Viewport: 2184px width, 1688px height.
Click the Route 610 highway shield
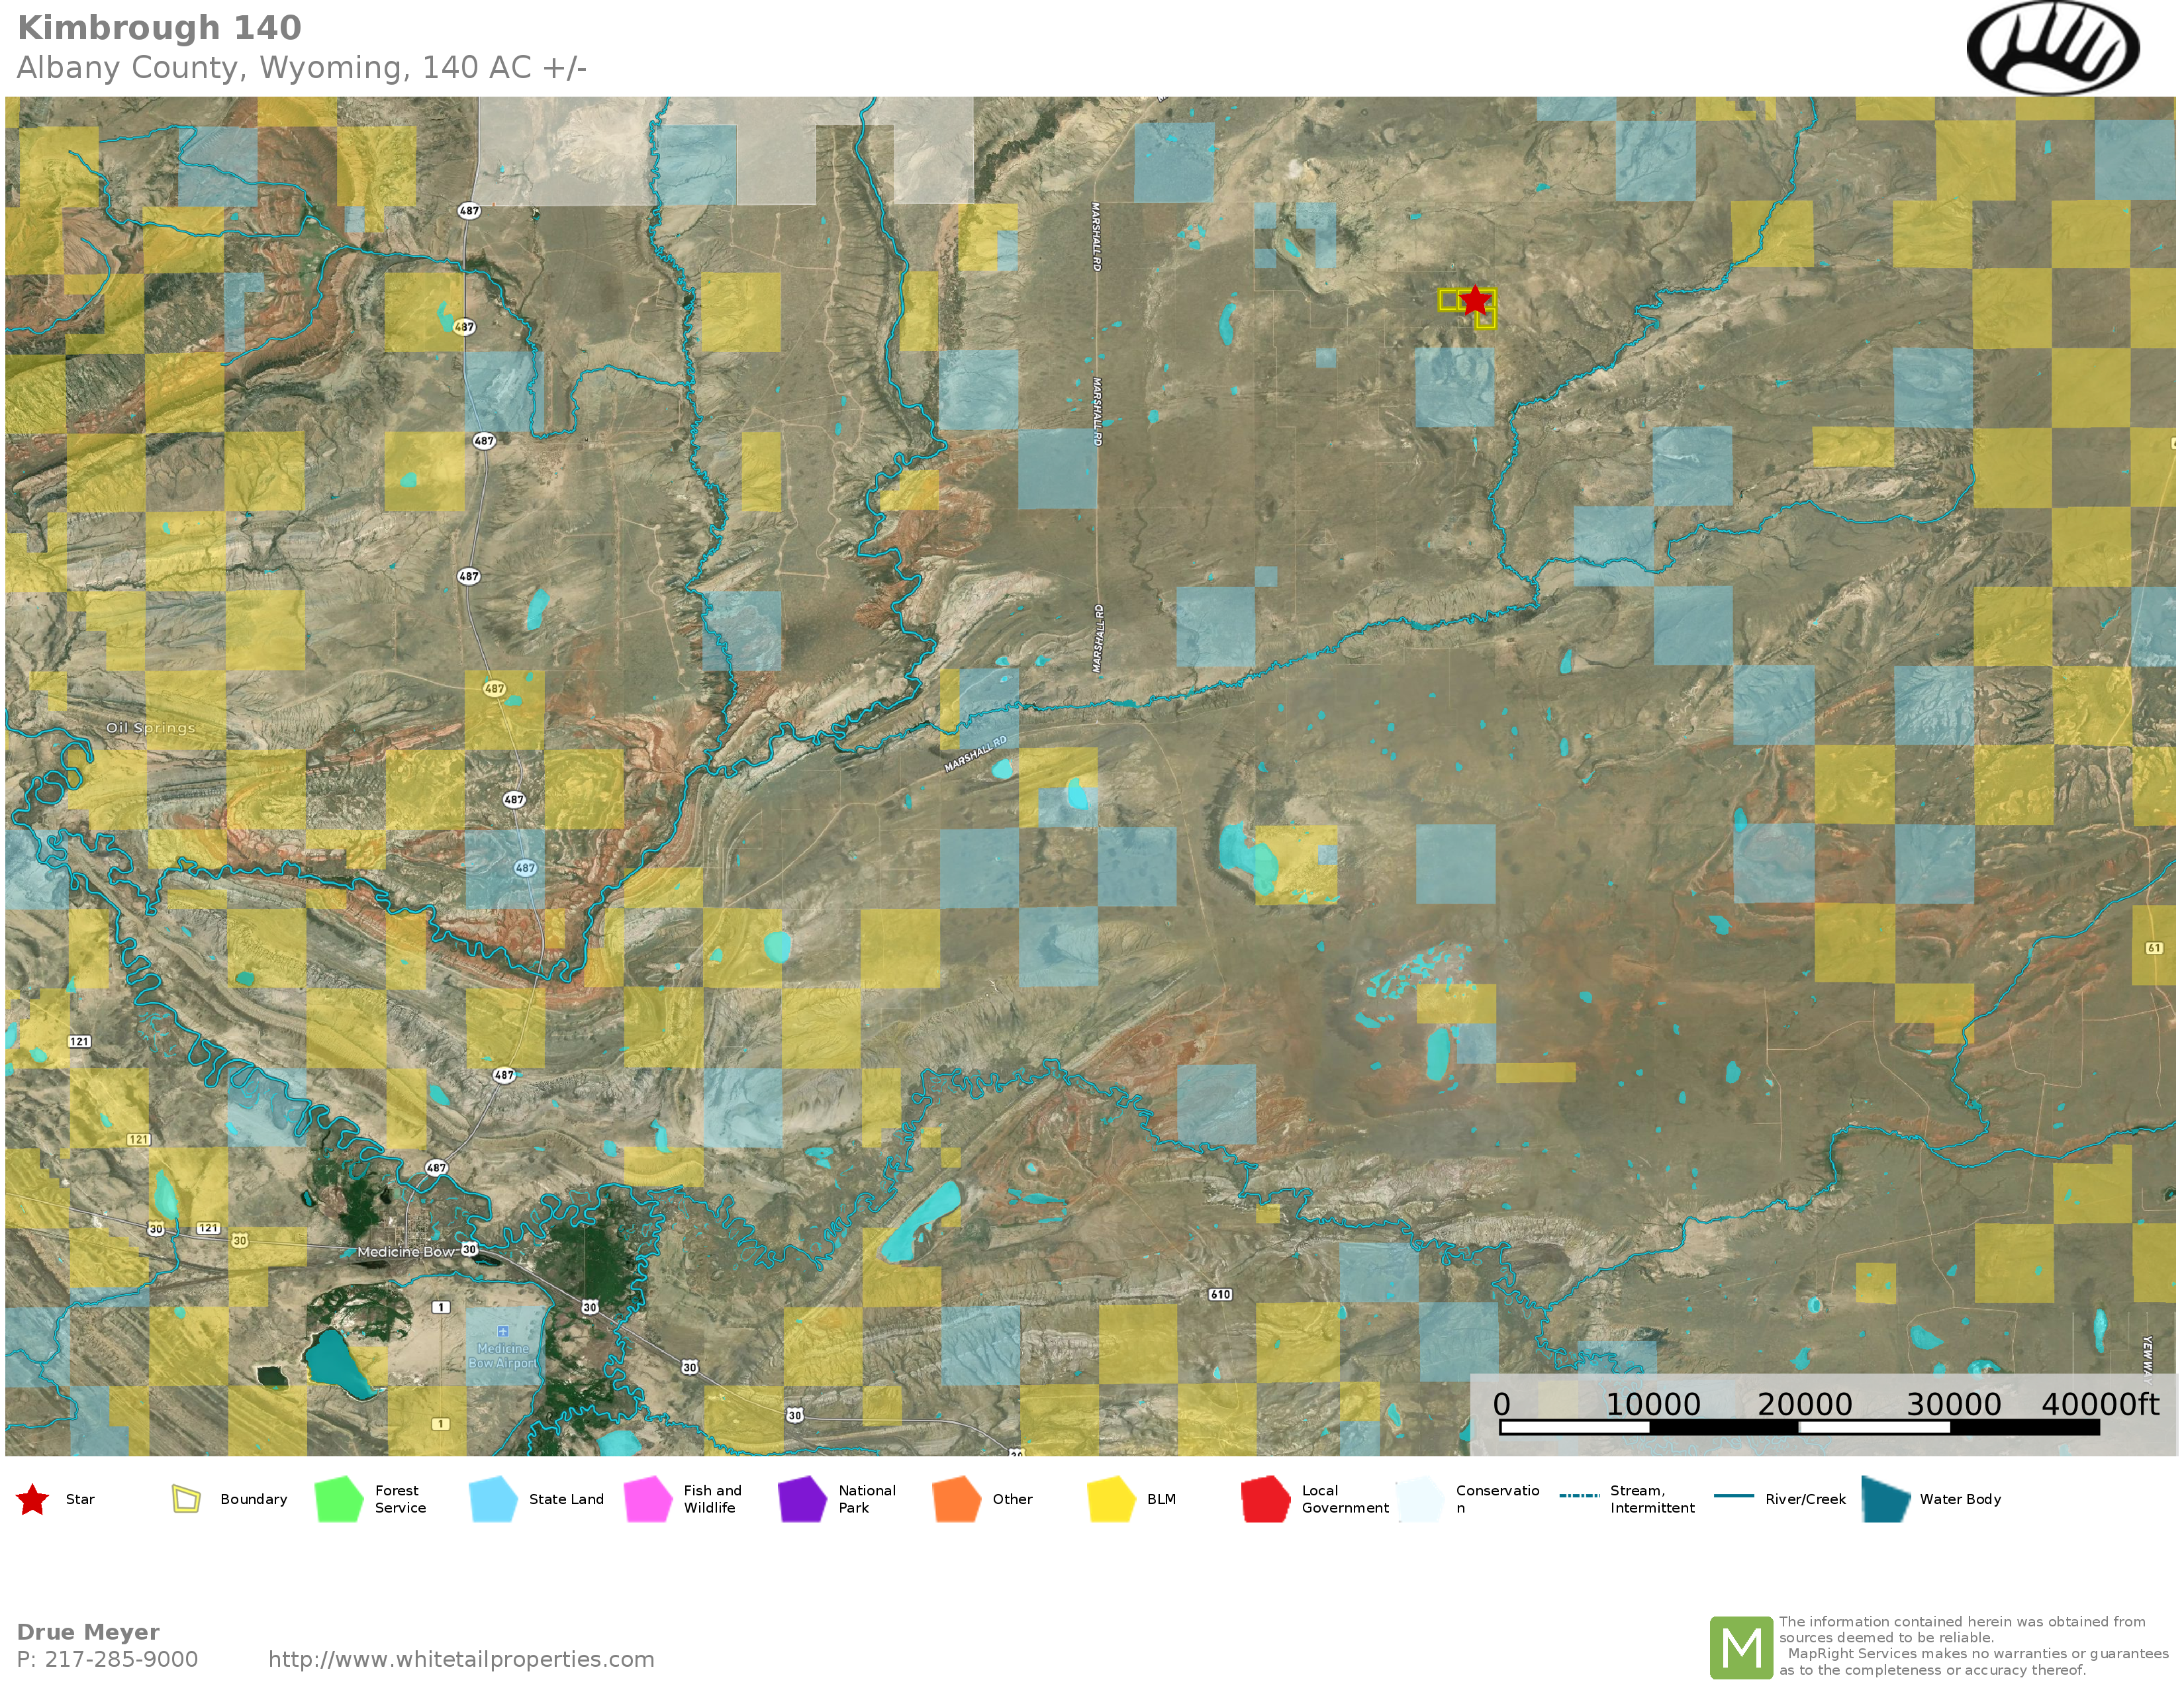1220,1294
